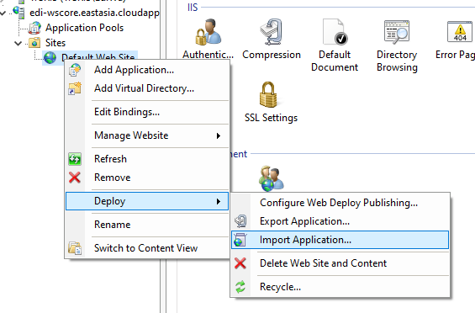This screenshot has width=475, height=313.
Task: Click the Sites folder tree icon
Action: click(34, 43)
